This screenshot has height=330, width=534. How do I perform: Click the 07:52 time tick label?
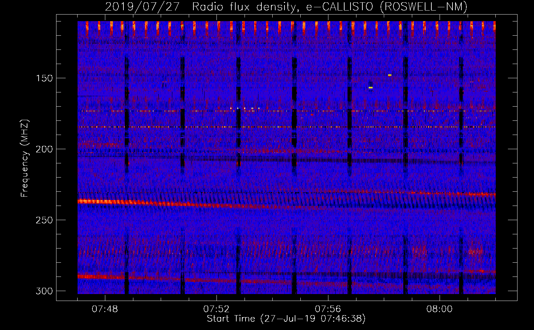(x=217, y=309)
